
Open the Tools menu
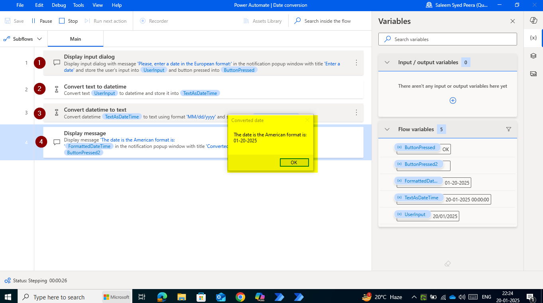79,5
